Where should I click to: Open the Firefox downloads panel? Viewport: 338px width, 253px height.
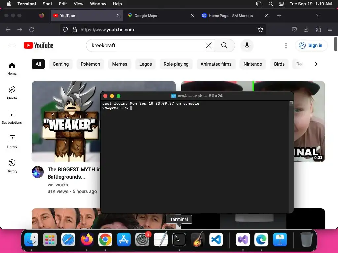[306, 29]
